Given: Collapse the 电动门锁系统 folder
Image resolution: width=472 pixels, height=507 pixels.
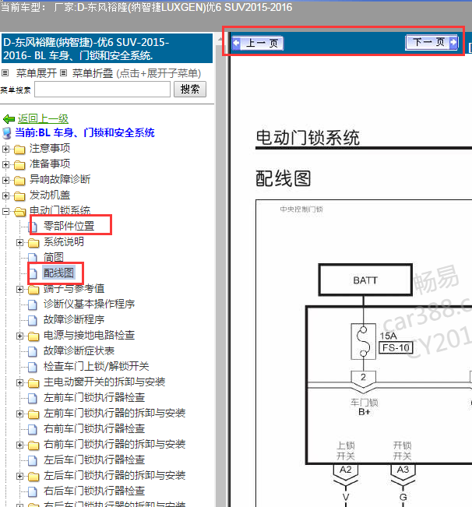Looking at the screenshot, I should [x=5, y=212].
